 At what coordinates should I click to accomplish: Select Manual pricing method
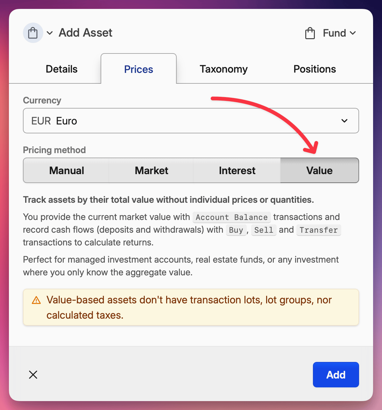click(x=67, y=171)
